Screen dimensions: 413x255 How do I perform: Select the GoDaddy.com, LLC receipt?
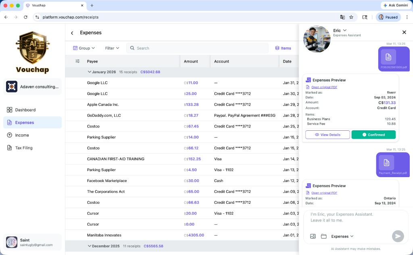click(182, 115)
